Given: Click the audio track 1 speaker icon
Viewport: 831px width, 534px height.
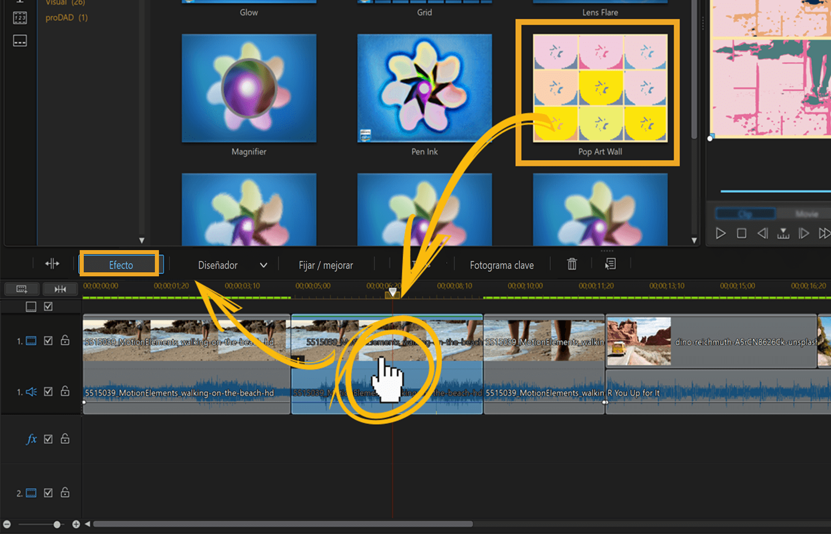Looking at the screenshot, I should pyautogui.click(x=31, y=392).
